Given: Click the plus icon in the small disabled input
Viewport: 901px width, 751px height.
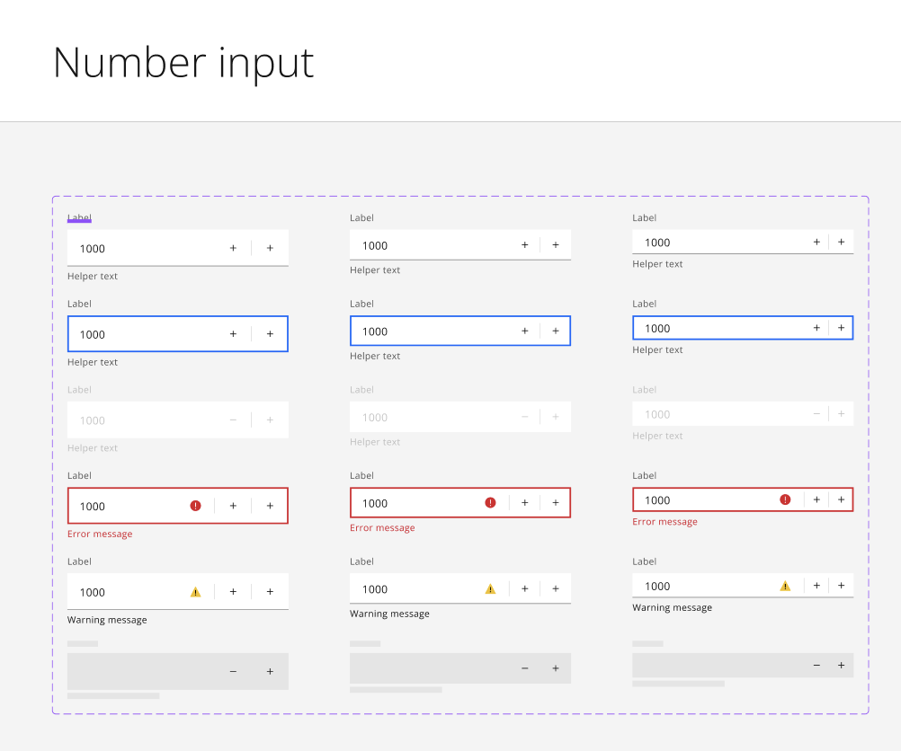Looking at the screenshot, I should [x=842, y=414].
